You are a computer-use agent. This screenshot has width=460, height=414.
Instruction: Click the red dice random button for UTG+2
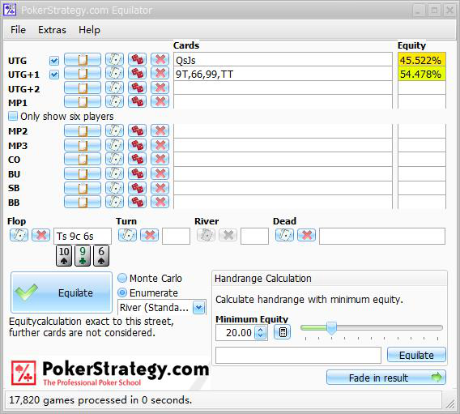137,87
